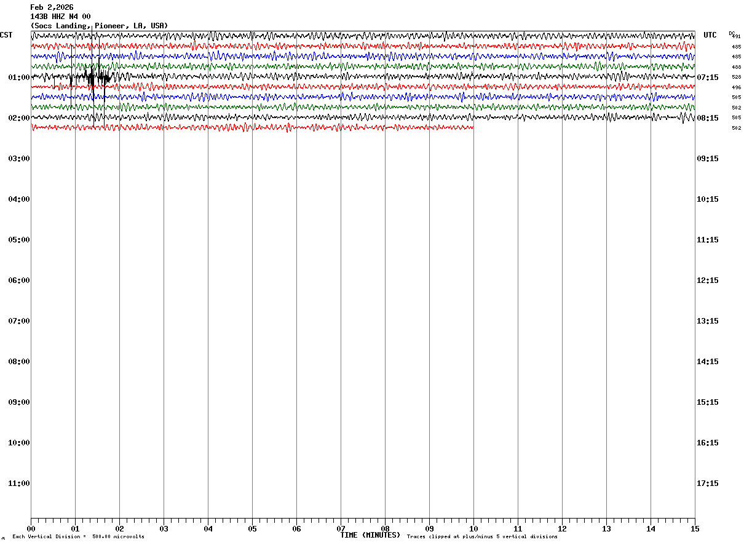
Task: Click the large seismic burst on 01:00 trace
Action: click(92, 78)
